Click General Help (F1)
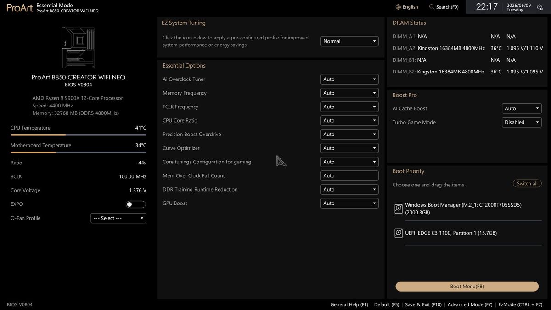 pos(349,304)
